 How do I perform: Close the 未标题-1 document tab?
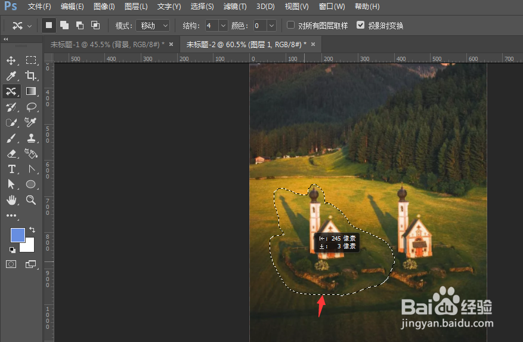point(171,44)
